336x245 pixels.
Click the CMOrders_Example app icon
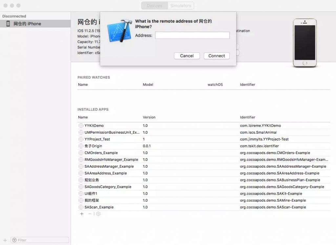[81, 153]
